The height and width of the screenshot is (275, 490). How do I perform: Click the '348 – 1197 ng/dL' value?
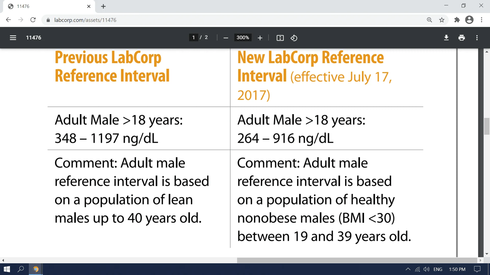point(106,139)
